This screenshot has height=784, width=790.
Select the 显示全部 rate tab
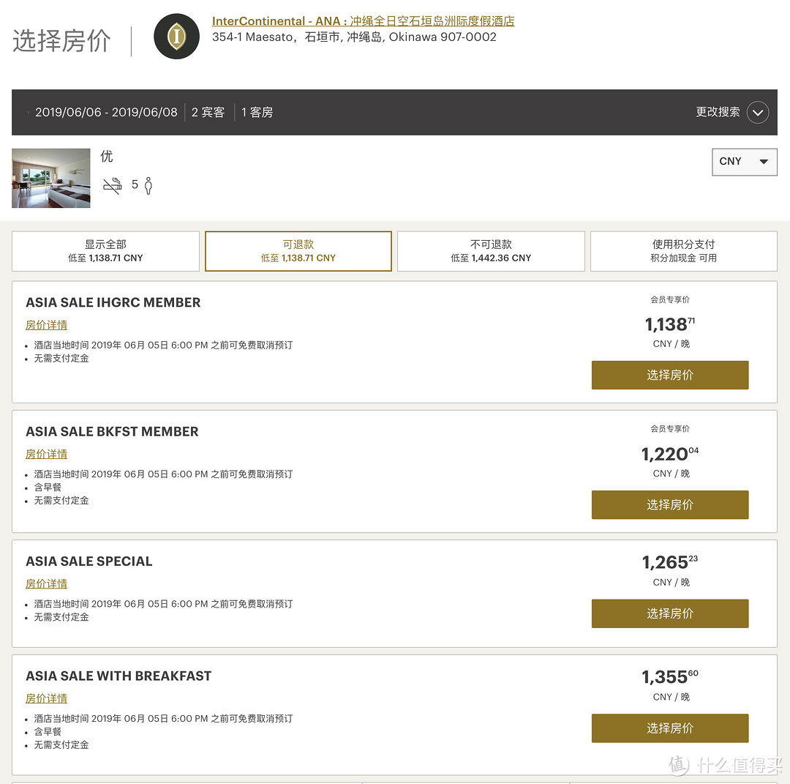coord(105,251)
